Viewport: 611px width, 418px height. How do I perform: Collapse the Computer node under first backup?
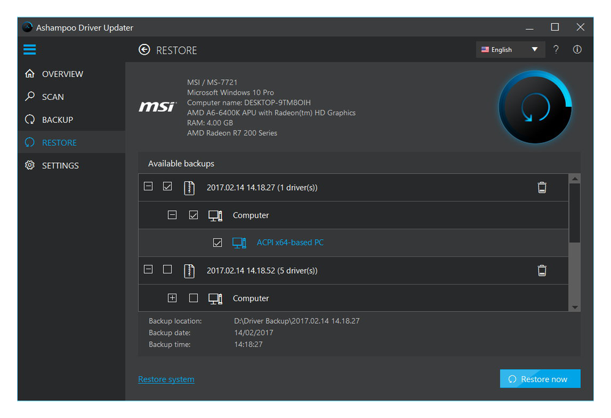[x=172, y=215]
